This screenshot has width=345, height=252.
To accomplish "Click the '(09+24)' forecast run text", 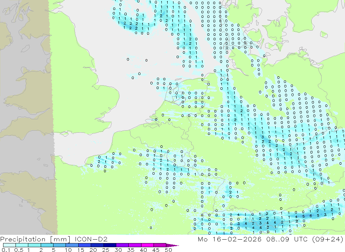I will [328, 239].
